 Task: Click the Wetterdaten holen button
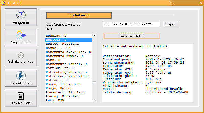click(x=132, y=36)
